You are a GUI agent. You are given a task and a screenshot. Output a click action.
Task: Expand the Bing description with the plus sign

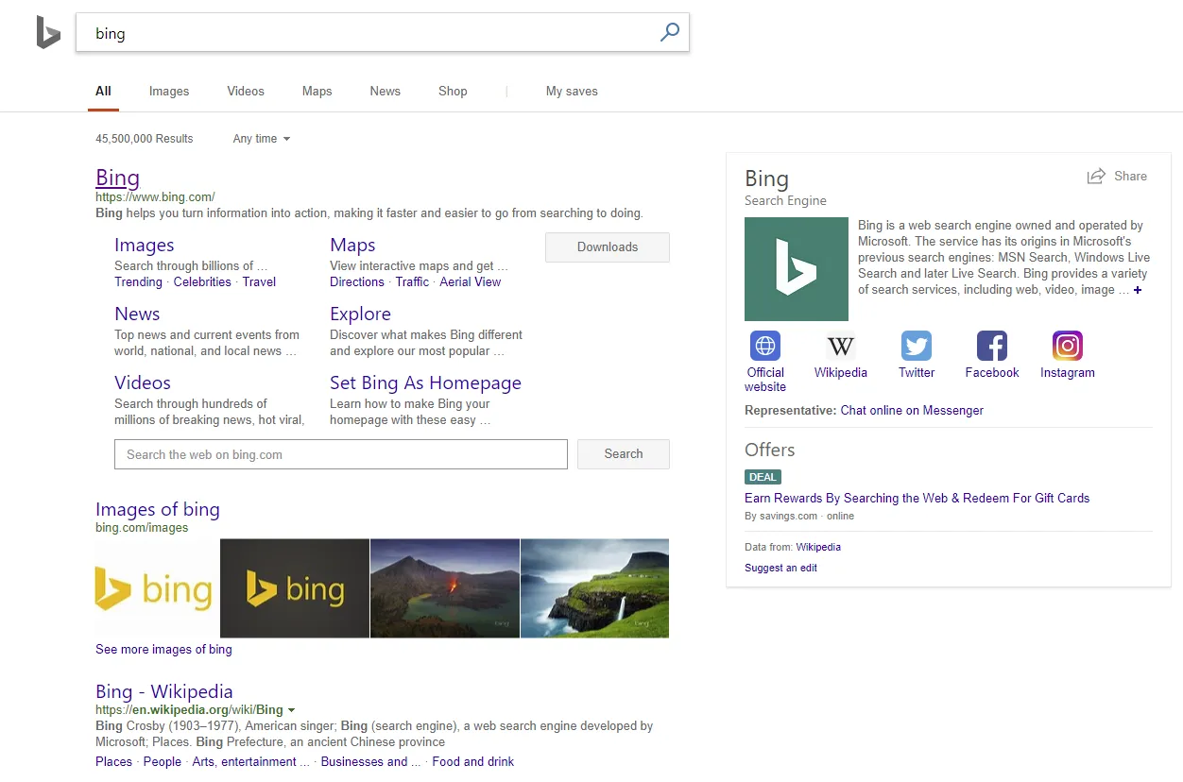pos(1138,290)
